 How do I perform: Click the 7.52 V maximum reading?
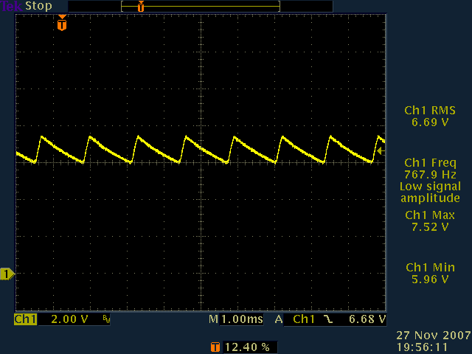430,227
